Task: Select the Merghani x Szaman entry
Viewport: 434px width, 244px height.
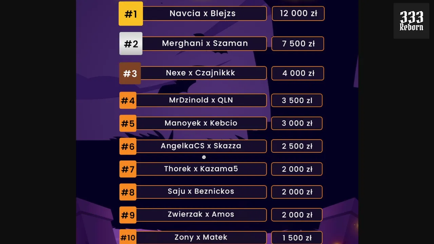Action: 204,44
